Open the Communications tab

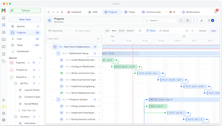152,12
